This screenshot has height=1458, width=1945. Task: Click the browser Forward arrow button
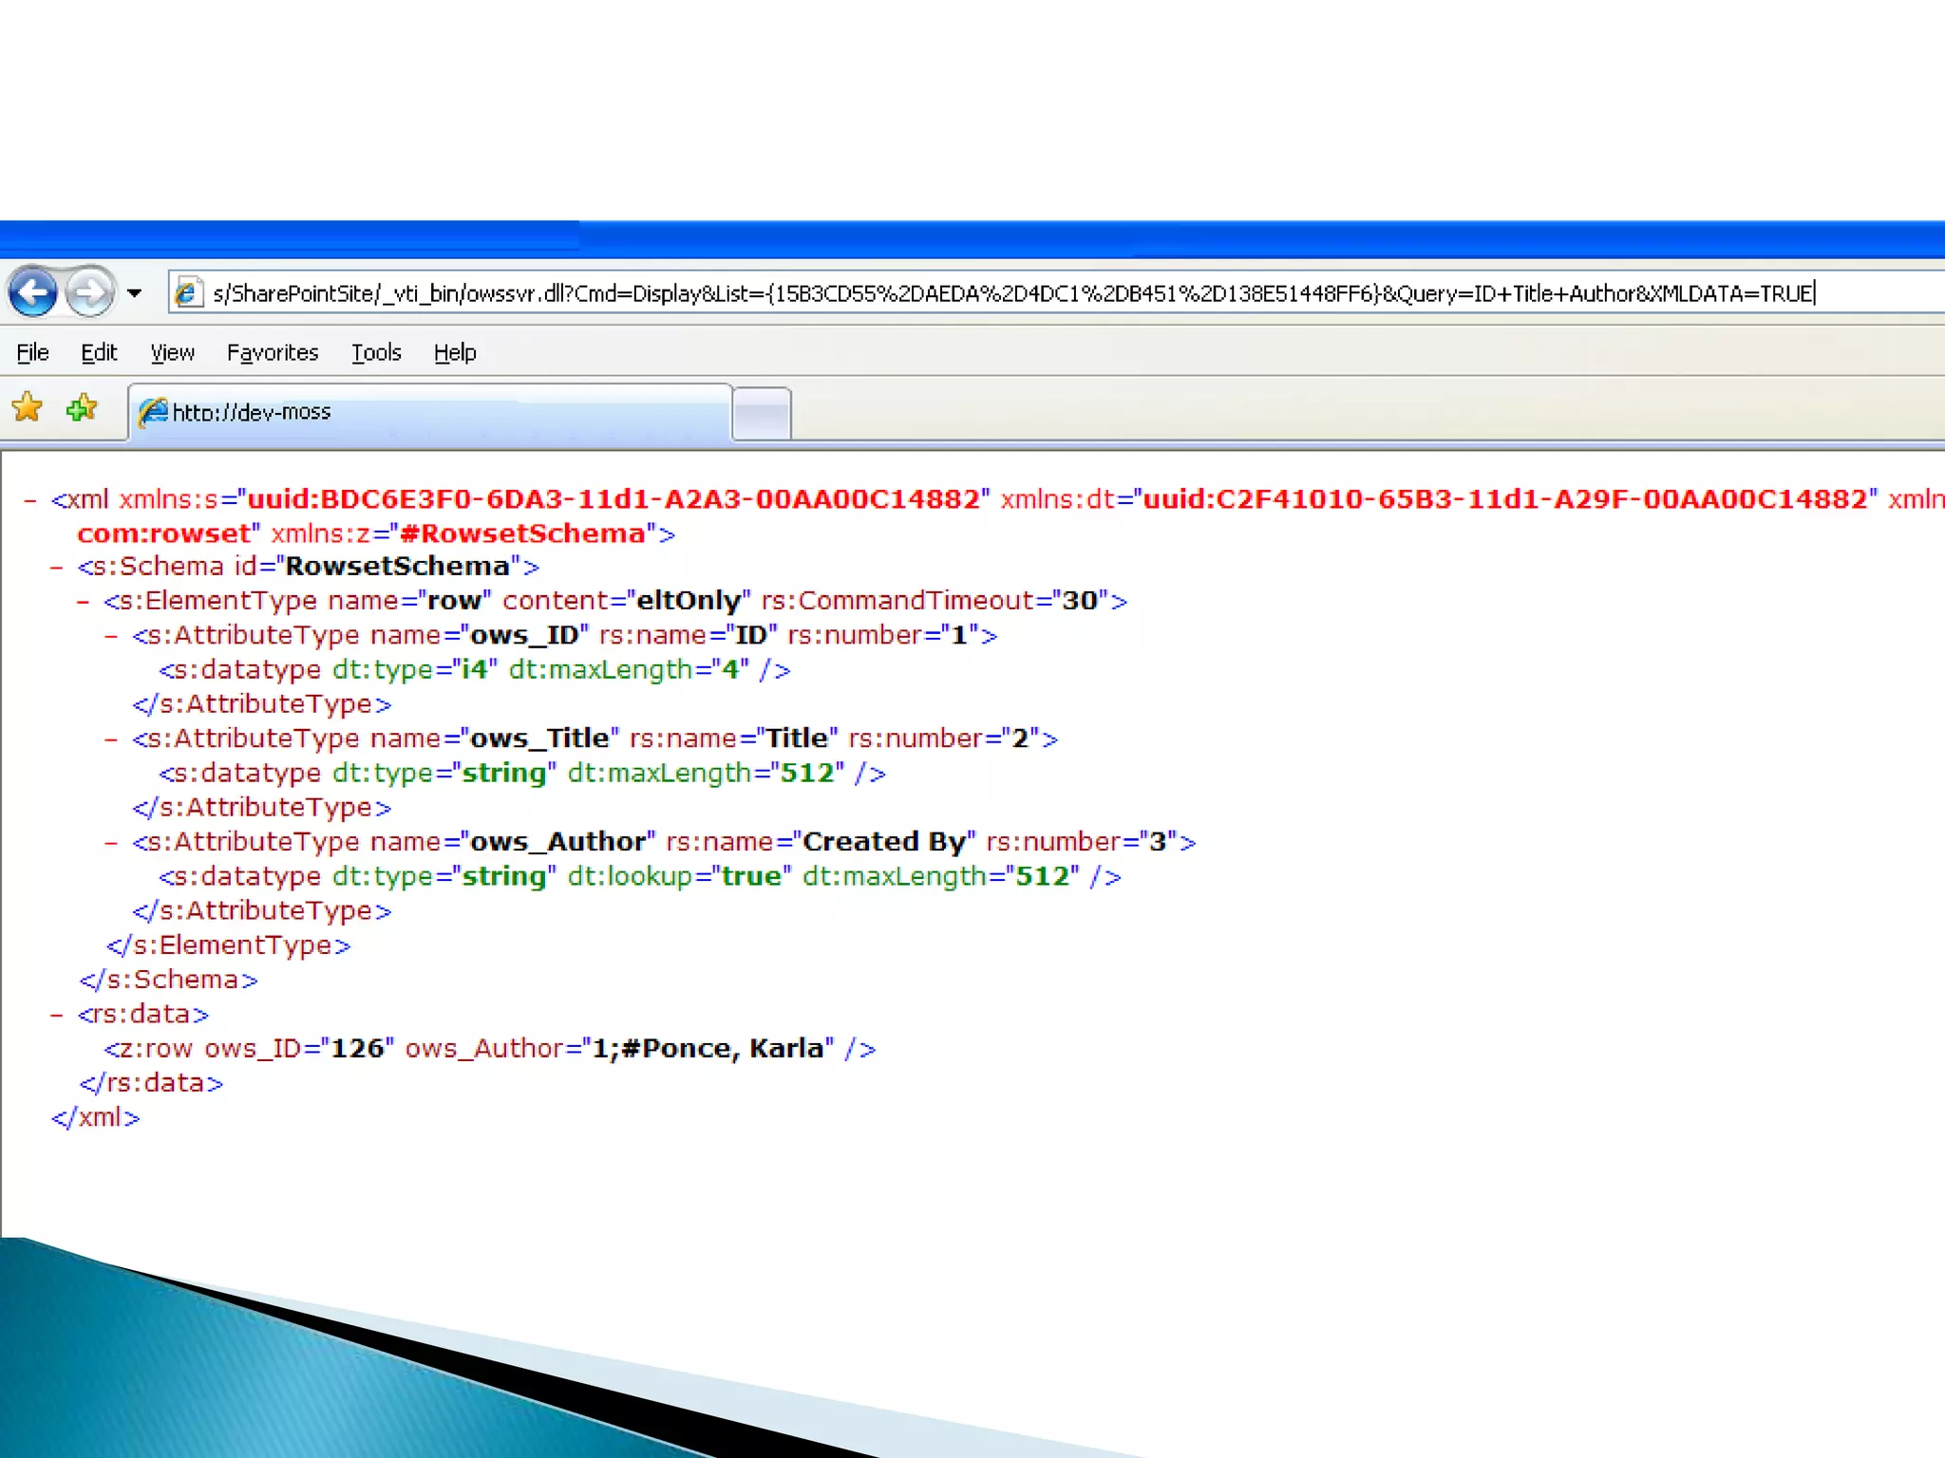(x=90, y=291)
